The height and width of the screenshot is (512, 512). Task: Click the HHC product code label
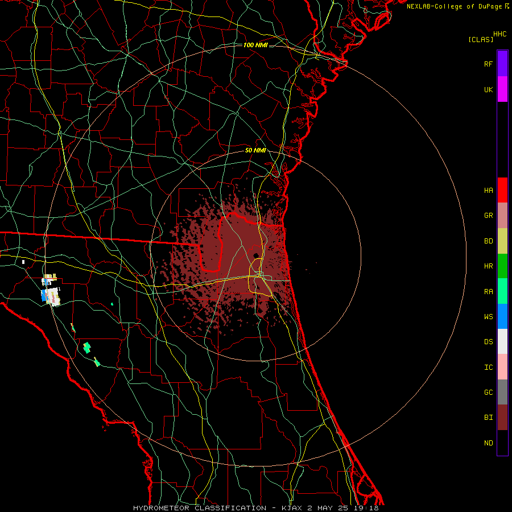[x=500, y=34]
